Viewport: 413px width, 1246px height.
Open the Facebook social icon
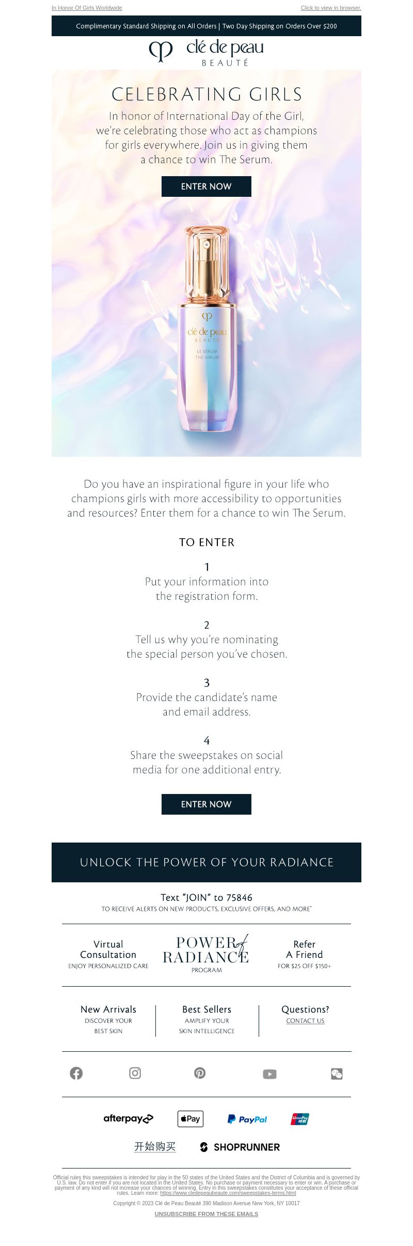click(x=76, y=1073)
